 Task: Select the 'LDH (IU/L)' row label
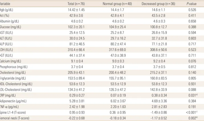(6, 50)
